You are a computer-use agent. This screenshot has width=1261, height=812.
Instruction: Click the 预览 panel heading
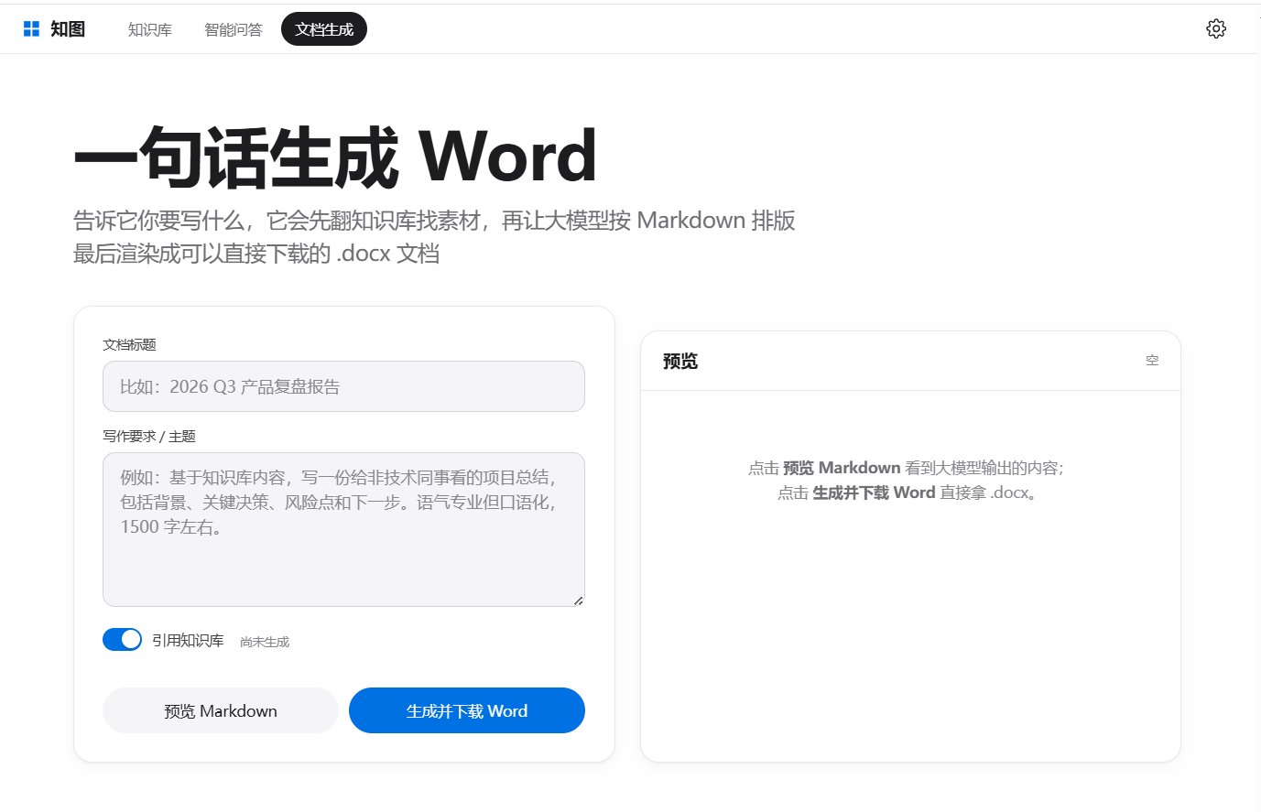click(680, 362)
